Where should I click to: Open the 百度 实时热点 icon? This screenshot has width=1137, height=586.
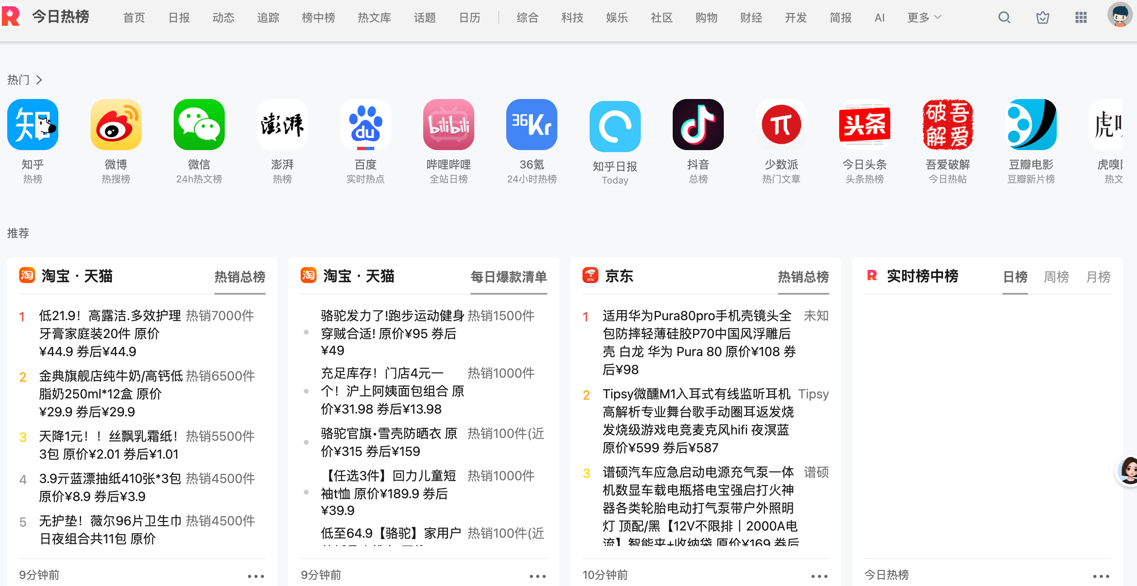365,125
